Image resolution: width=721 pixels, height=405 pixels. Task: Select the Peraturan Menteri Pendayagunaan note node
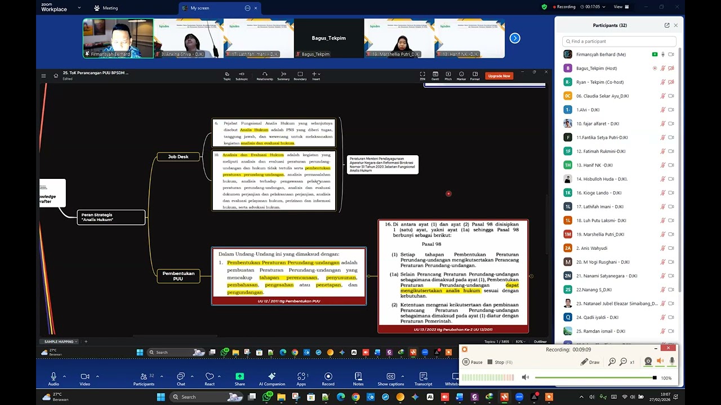tap(382, 164)
